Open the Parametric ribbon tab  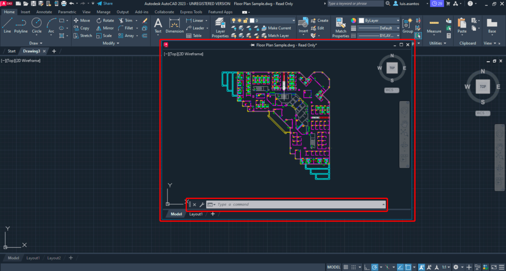click(67, 12)
